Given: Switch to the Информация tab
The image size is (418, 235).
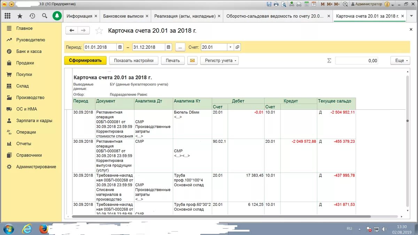Looking at the screenshot, I should [79, 16].
